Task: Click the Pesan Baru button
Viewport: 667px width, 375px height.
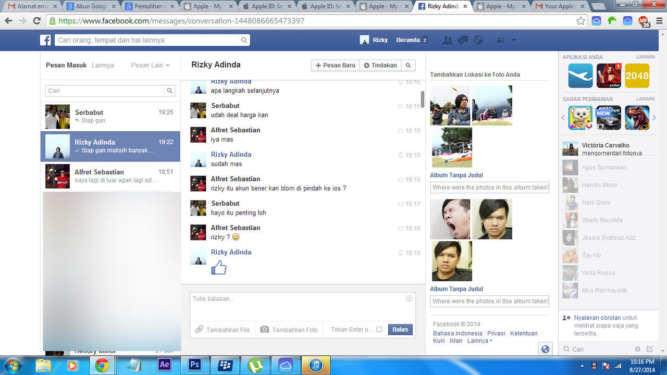Action: tap(336, 65)
